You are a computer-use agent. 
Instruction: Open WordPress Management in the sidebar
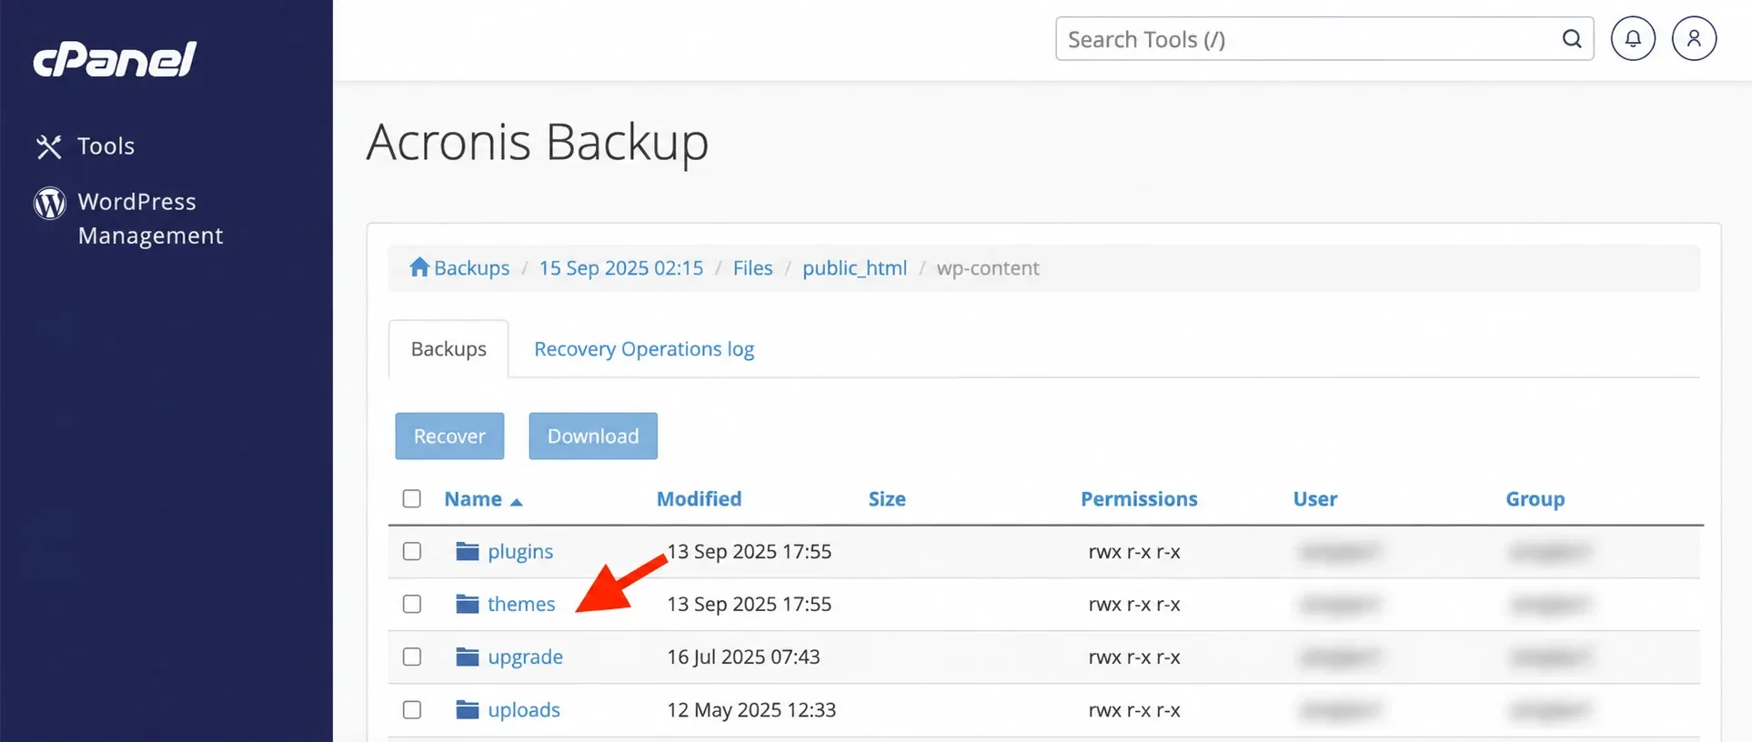[x=150, y=218]
